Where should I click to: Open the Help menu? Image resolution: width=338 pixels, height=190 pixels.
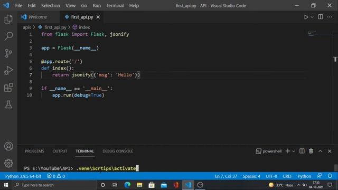click(x=134, y=6)
